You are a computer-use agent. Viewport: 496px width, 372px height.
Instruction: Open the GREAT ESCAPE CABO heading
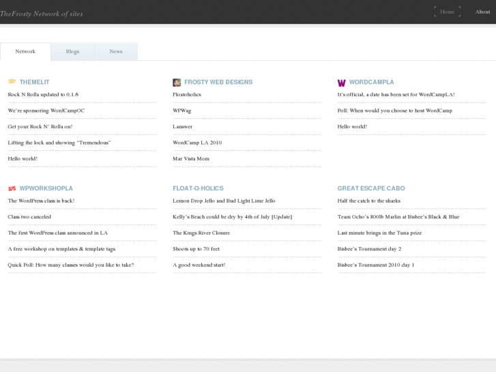[x=371, y=188]
